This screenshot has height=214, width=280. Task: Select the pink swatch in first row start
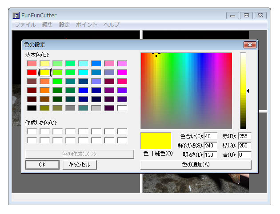32,63
